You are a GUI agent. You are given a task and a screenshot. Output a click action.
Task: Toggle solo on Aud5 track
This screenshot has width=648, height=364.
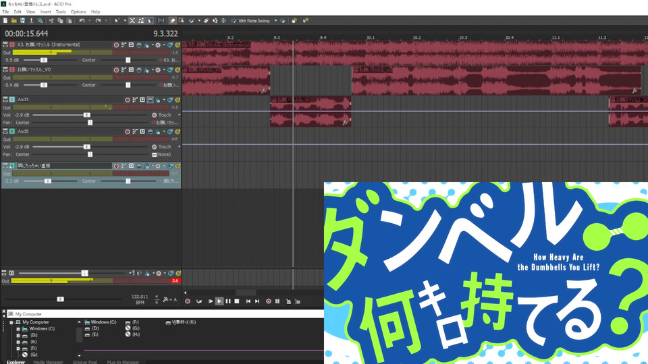[x=178, y=131]
